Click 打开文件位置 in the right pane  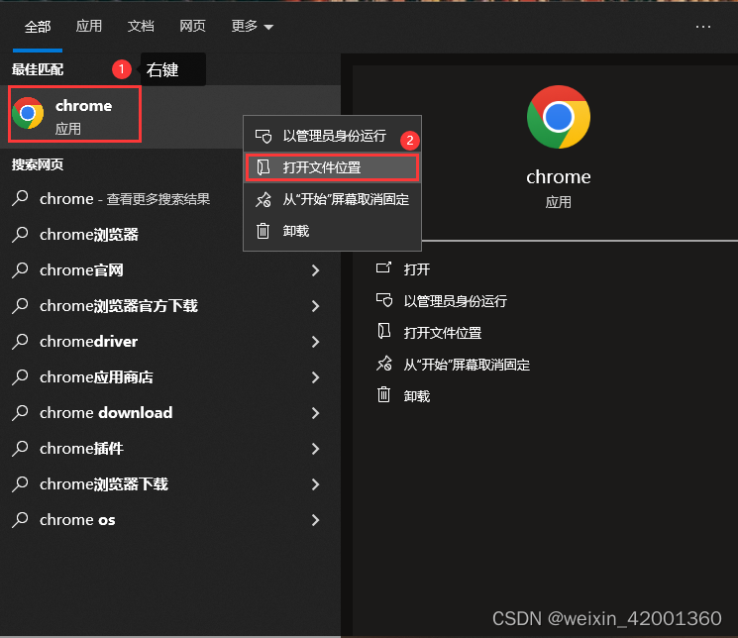[443, 333]
